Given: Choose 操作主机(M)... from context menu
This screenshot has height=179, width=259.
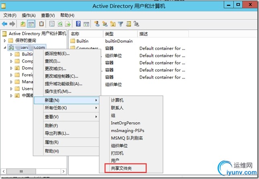Looking at the screenshot, I should 67,91.
